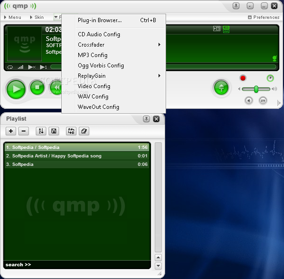Open the Plug-in Browser menu entry
This screenshot has height=279, width=284.
pos(114,20)
